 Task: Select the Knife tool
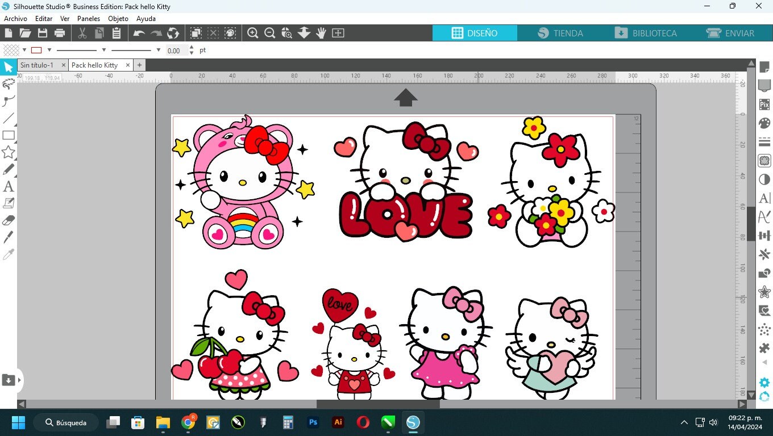(9, 237)
